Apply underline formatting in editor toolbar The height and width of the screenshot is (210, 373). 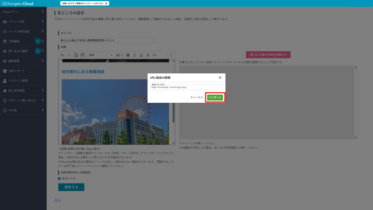click(141, 55)
